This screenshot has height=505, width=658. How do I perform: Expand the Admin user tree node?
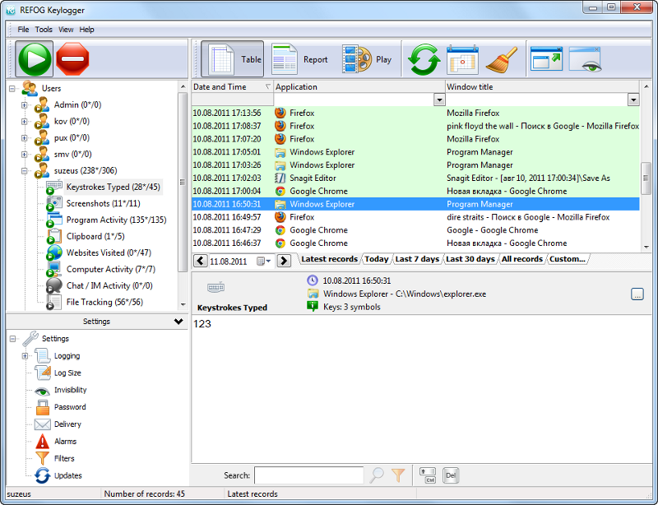click(x=25, y=105)
